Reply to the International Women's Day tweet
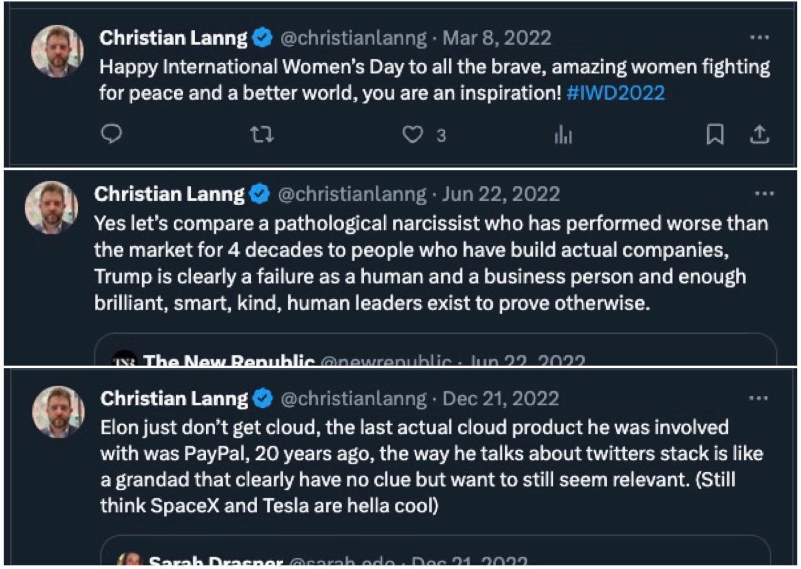The height and width of the screenshot is (569, 801). pyautogui.click(x=111, y=134)
